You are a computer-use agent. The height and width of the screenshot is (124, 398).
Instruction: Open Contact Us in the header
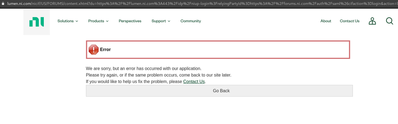click(x=350, y=21)
